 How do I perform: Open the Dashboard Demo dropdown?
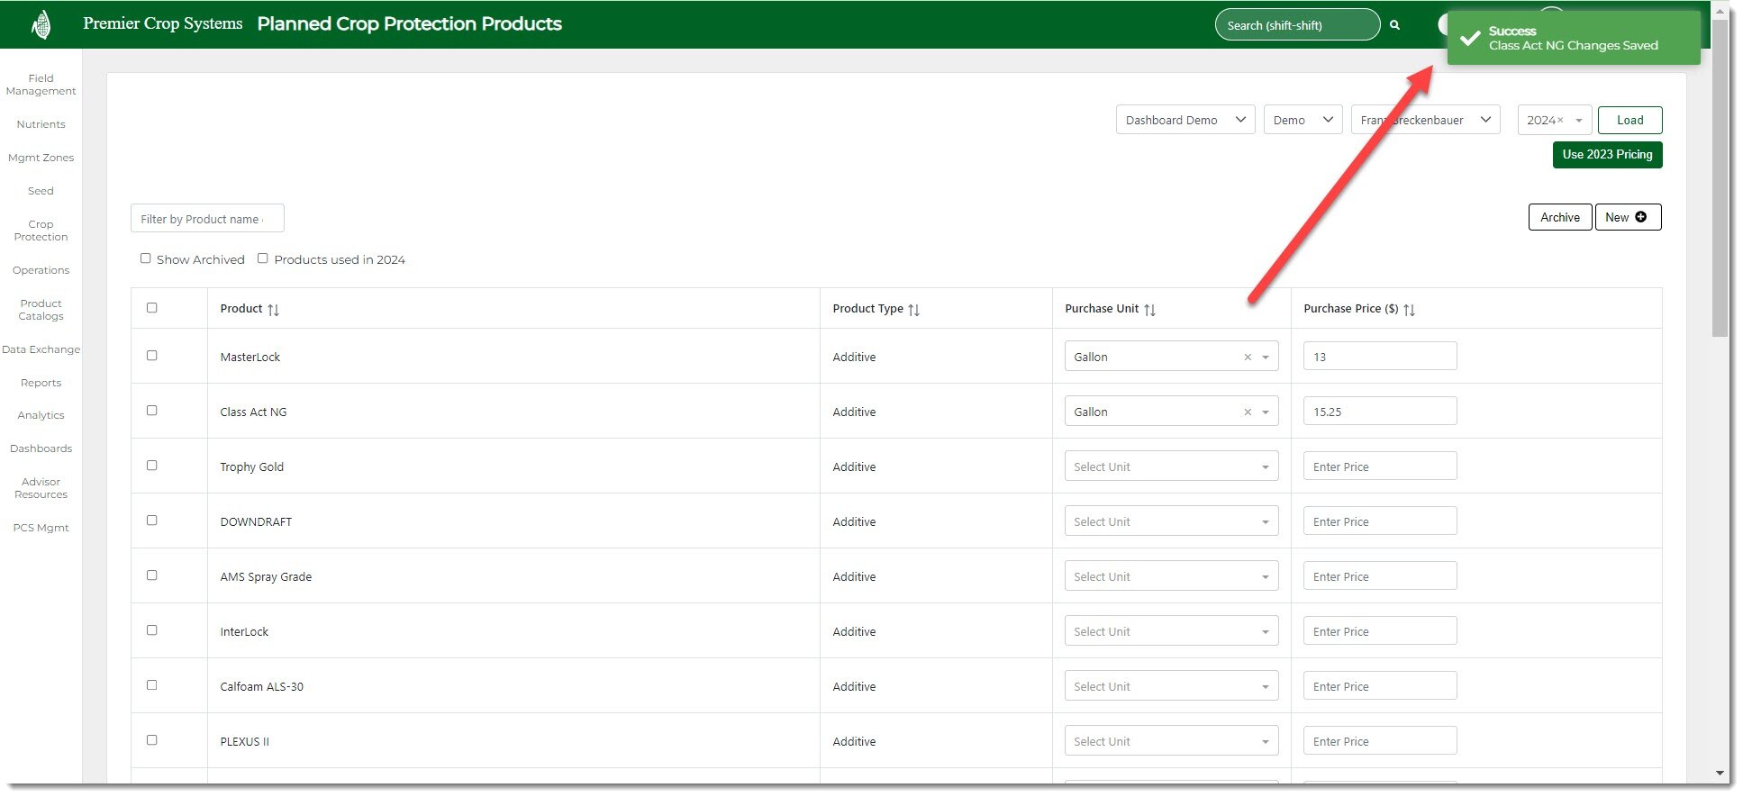point(1185,120)
